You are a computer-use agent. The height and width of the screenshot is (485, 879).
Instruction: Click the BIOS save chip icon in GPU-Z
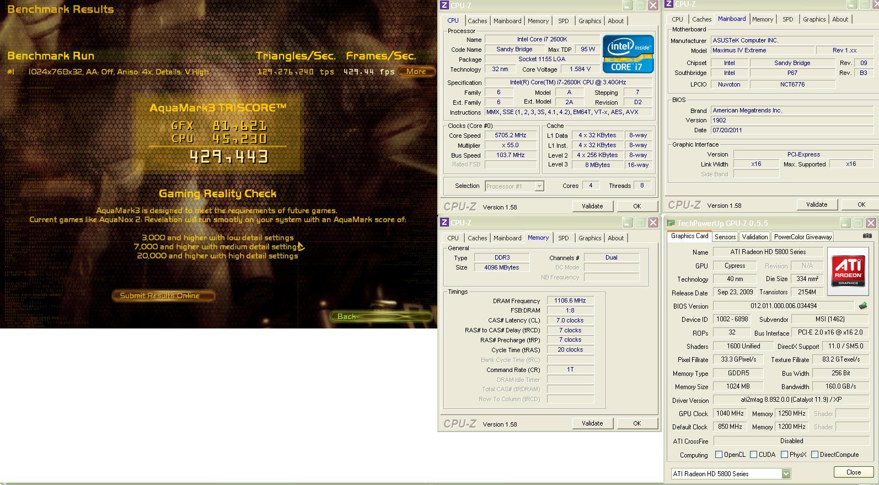[863, 305]
